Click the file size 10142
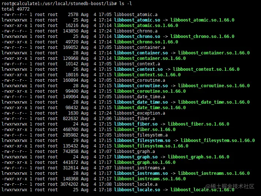The image size is (261, 196). [72, 64]
